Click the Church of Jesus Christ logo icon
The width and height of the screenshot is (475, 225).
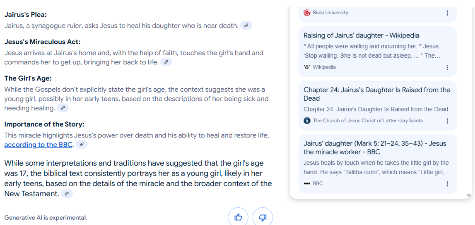(307, 121)
